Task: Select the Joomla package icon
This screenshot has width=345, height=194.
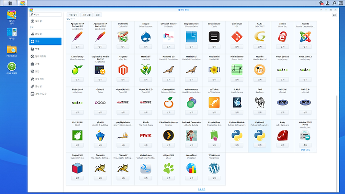Action: point(305,37)
